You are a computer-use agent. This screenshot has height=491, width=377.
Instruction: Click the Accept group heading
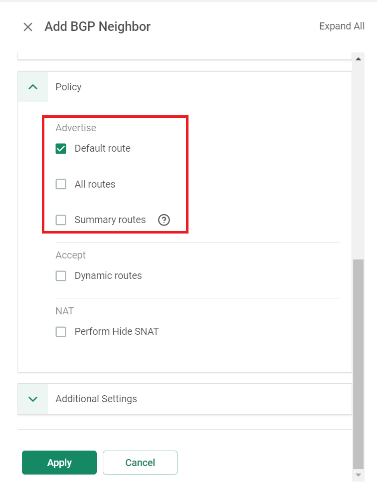tap(70, 255)
